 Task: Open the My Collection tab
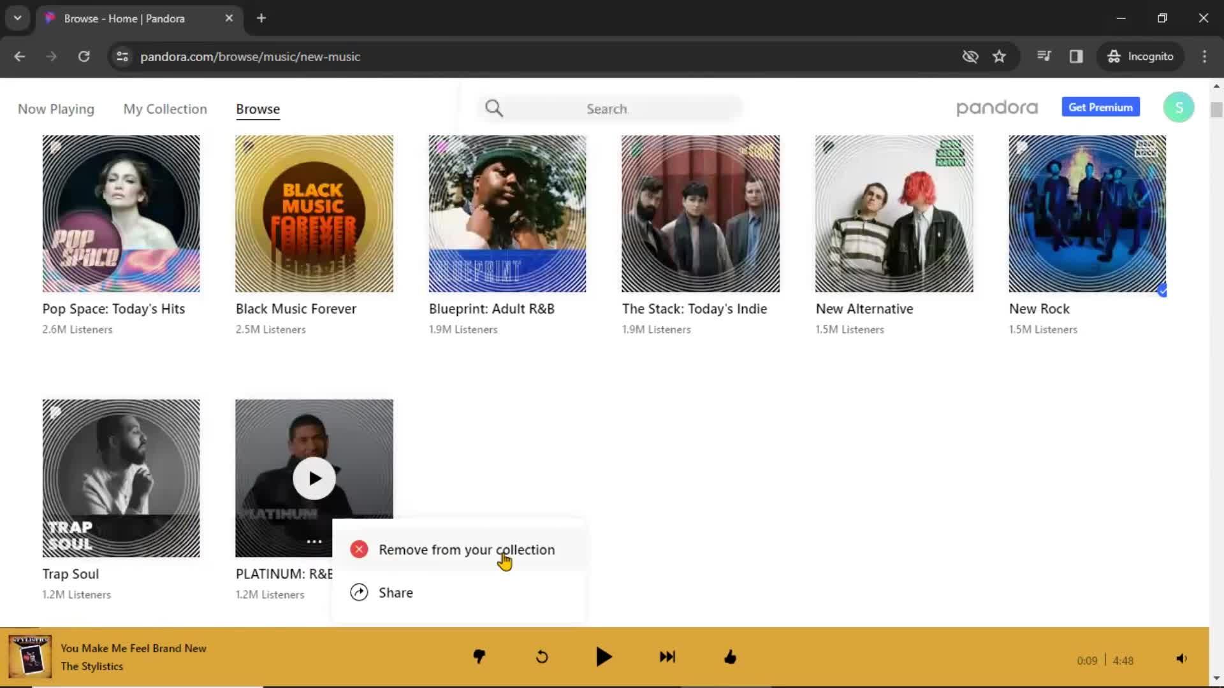165,109
